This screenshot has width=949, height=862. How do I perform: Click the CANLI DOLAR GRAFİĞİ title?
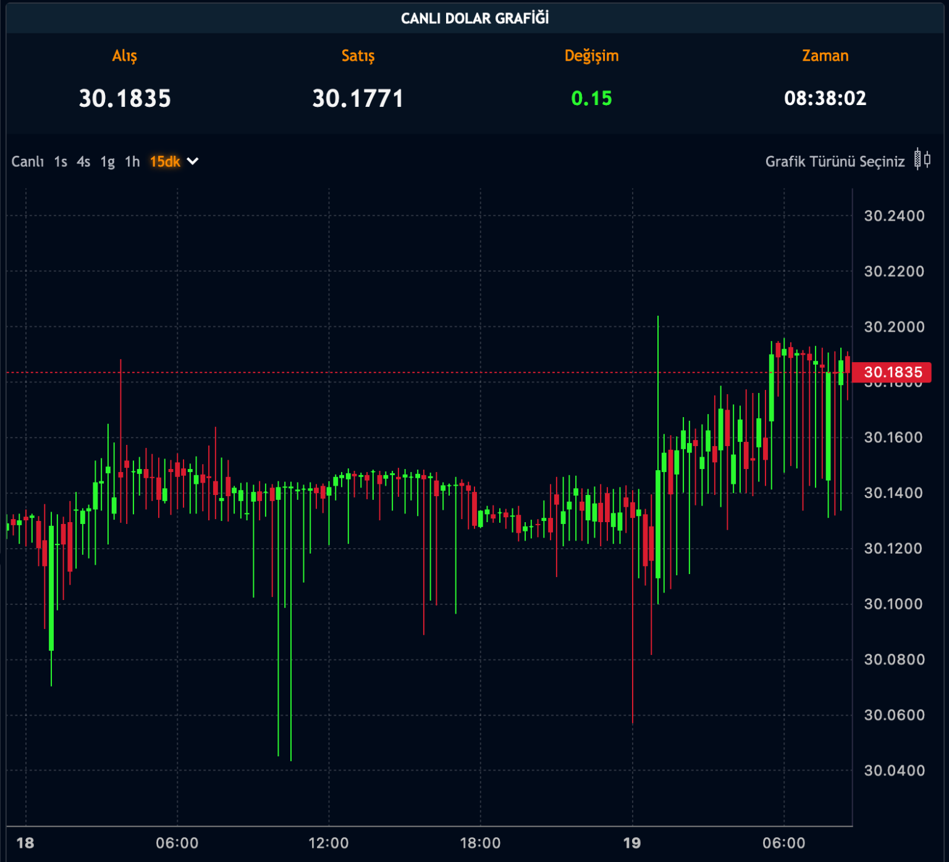(x=474, y=18)
